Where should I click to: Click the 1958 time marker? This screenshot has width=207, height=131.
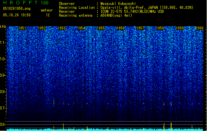[160, 28]
